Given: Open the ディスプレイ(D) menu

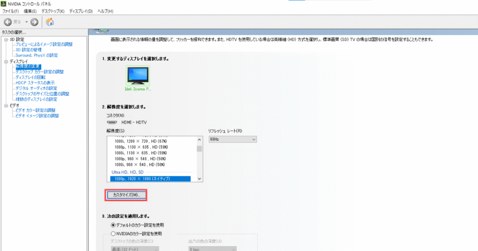Looking at the screenshot, I should point(81,11).
